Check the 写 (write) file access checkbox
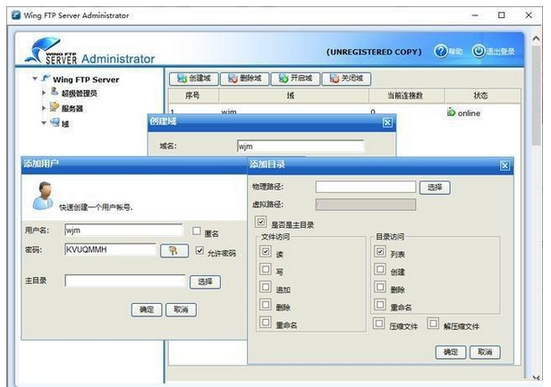 266,270
